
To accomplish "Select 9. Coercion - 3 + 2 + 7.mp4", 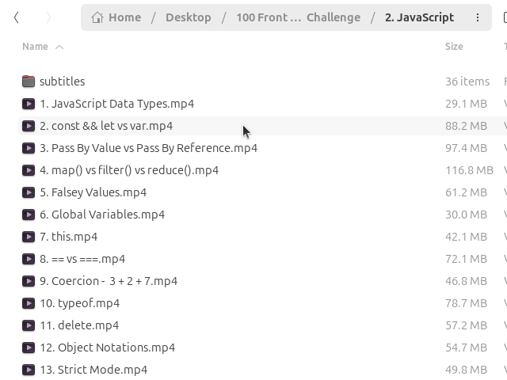I will tap(109, 281).
